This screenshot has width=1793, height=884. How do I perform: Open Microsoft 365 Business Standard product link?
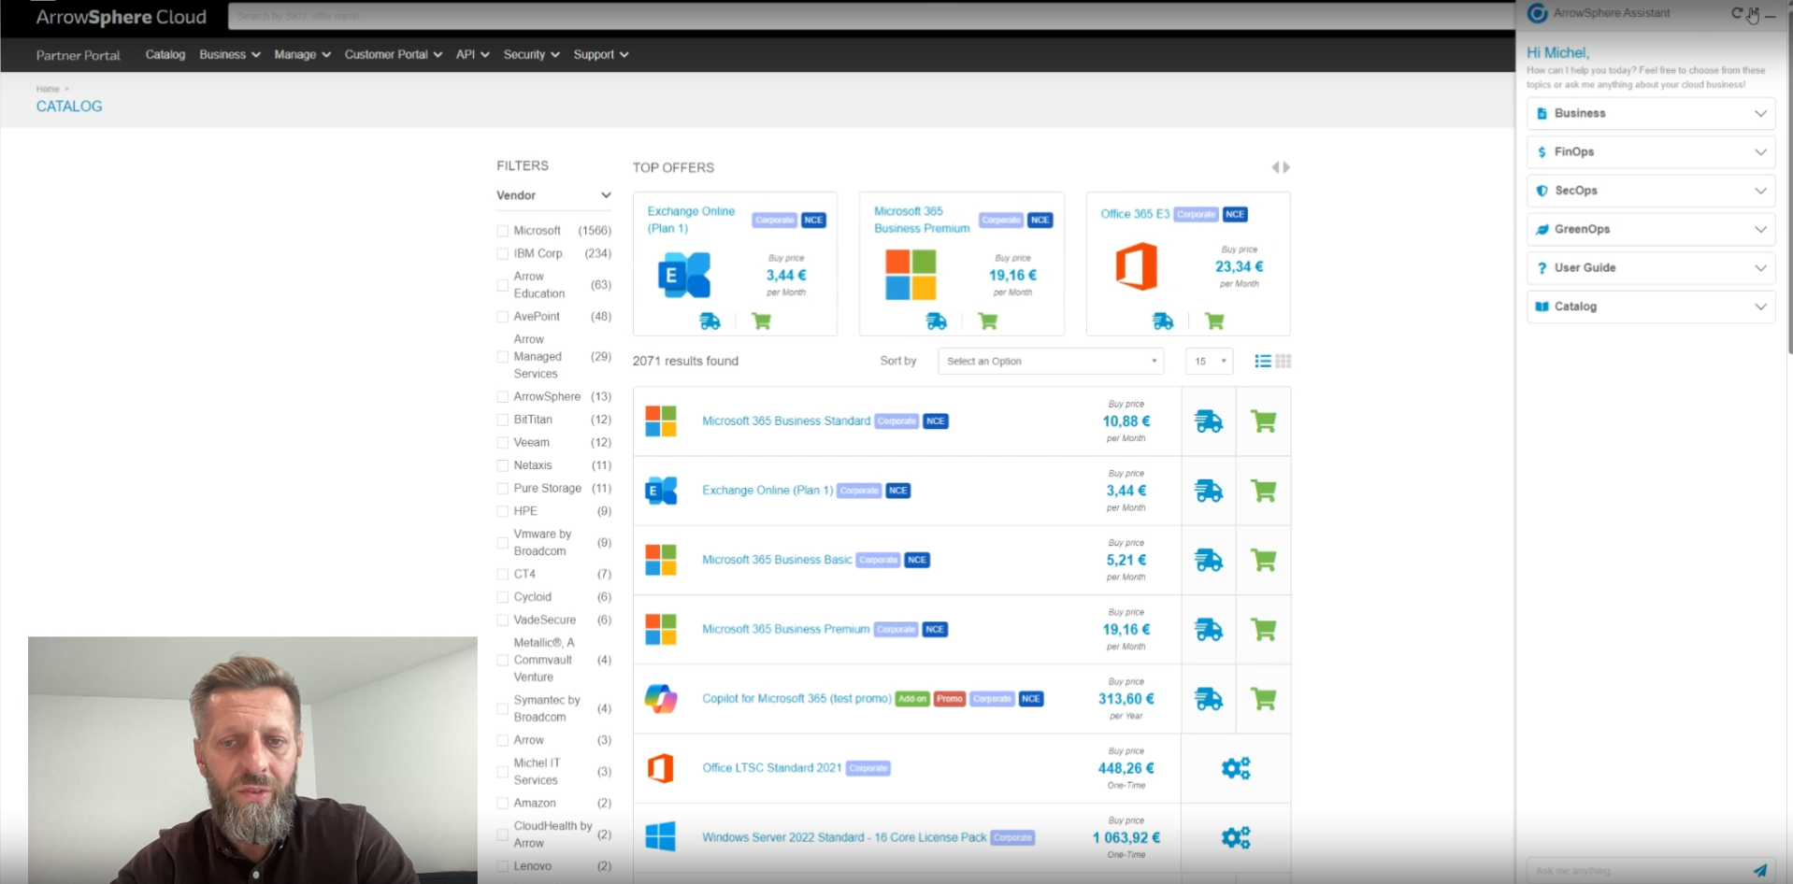786,421
